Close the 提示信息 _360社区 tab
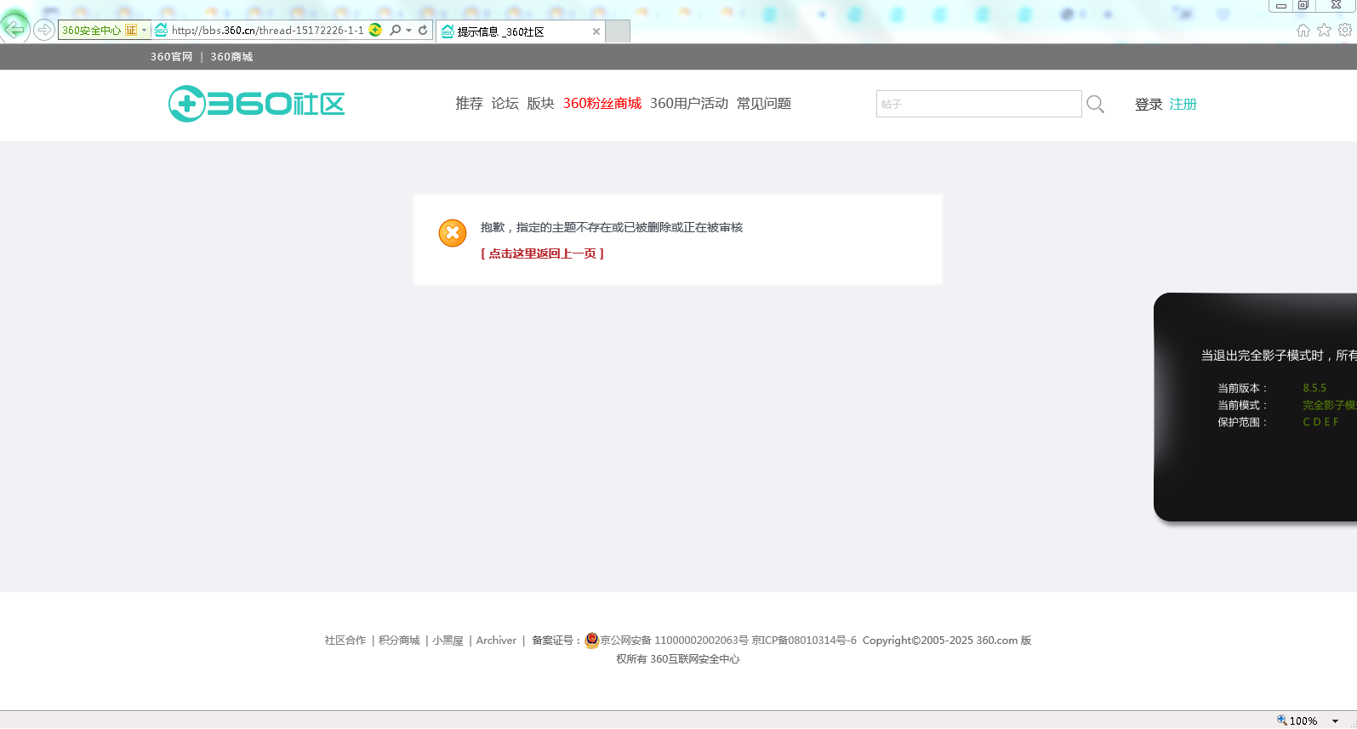Viewport: 1357px width, 729px height. tap(596, 31)
